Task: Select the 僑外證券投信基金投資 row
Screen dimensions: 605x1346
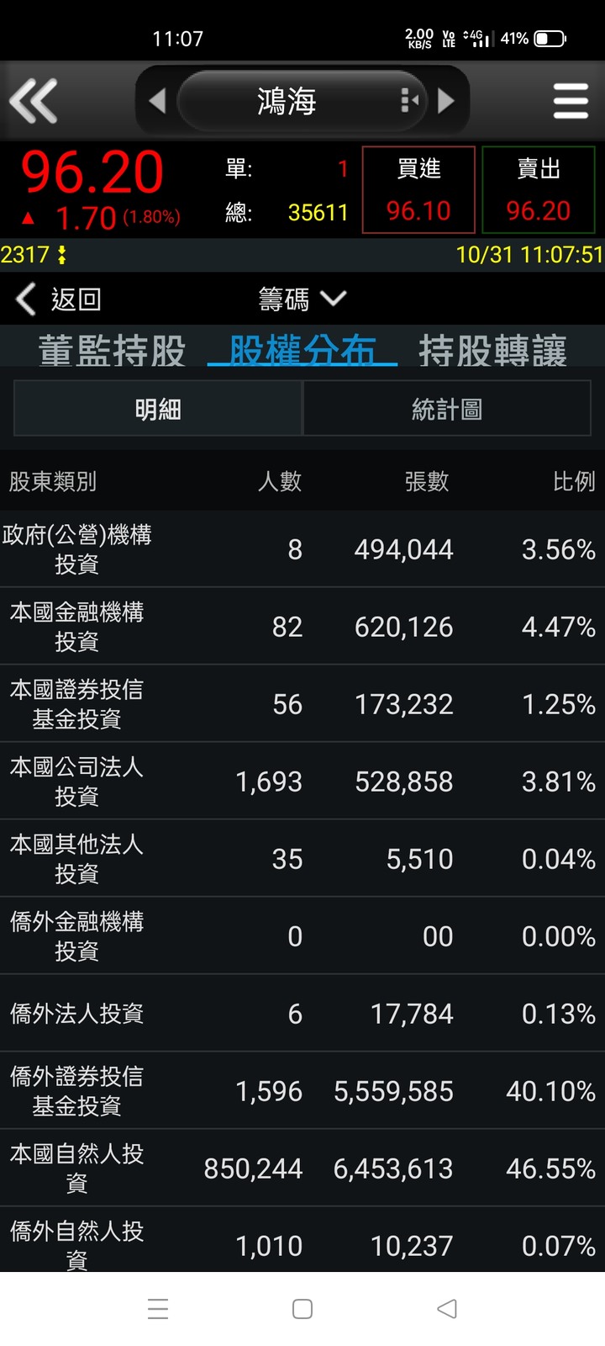Action: [302, 1090]
